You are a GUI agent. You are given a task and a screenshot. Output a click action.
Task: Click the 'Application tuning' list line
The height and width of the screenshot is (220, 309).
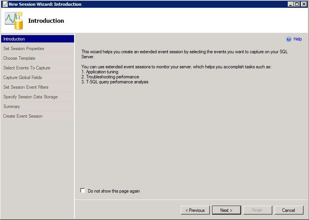[100, 72]
